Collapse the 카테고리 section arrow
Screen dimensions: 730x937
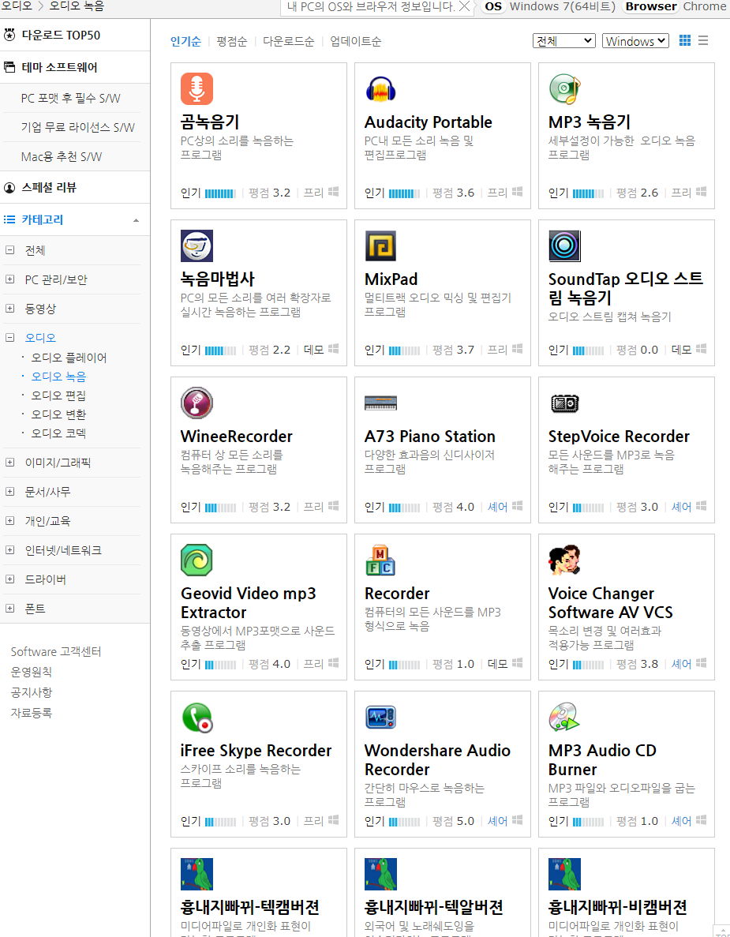(137, 220)
